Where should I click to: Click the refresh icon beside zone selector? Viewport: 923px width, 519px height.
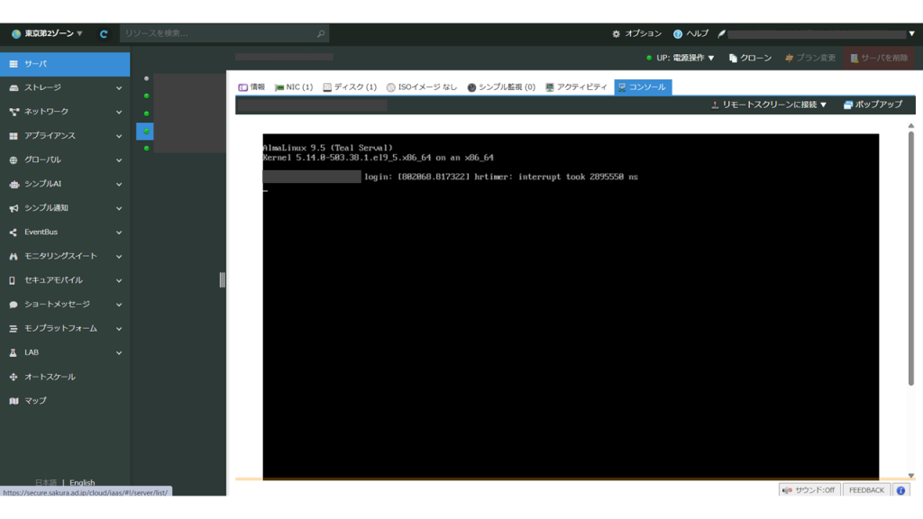(104, 34)
